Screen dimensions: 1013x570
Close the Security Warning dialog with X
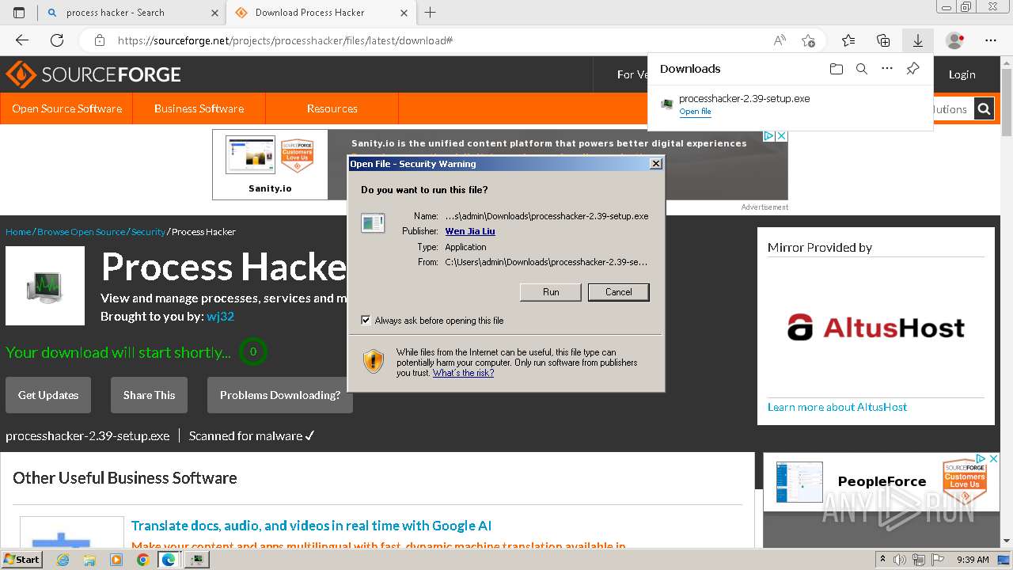(x=655, y=164)
